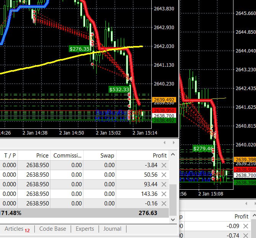Open the Journal tab
Screen dimensions: 256x238
click(112, 229)
